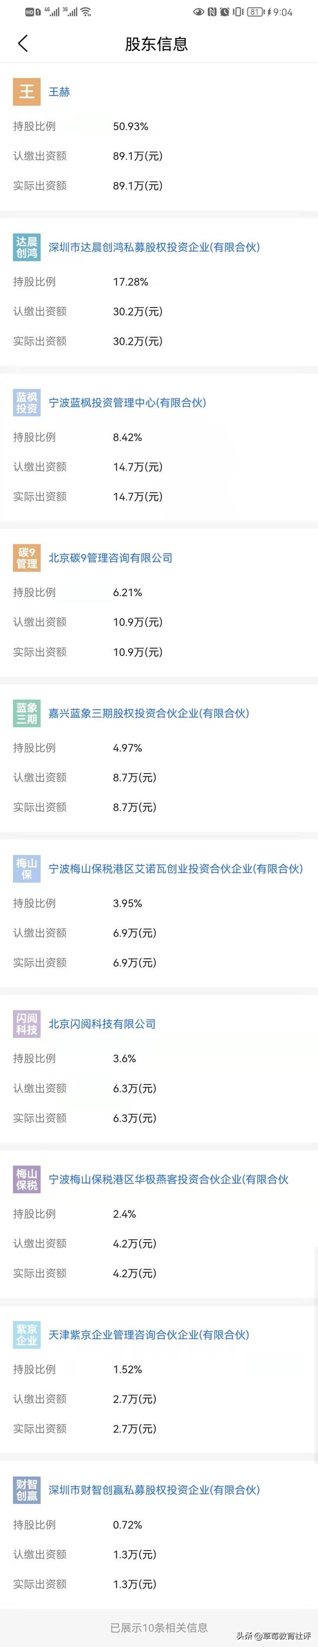Tap the orange 王 avatar badge

click(26, 92)
